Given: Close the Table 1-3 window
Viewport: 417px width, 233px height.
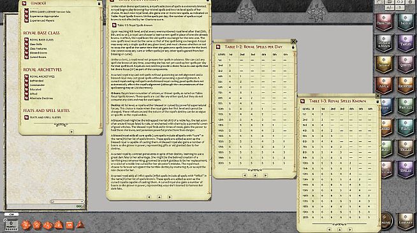Looking at the screenshot, I should [x=377, y=95].
